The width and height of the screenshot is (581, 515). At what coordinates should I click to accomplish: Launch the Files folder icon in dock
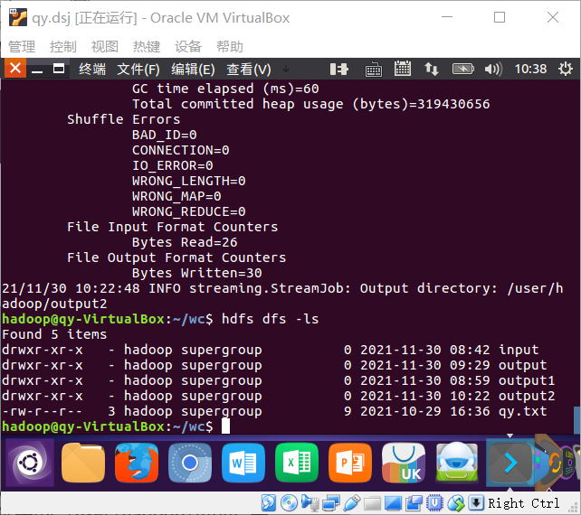[x=83, y=463]
